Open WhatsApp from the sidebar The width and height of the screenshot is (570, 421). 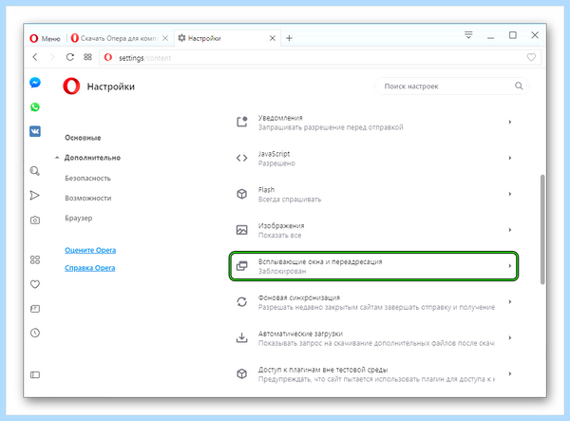(35, 106)
